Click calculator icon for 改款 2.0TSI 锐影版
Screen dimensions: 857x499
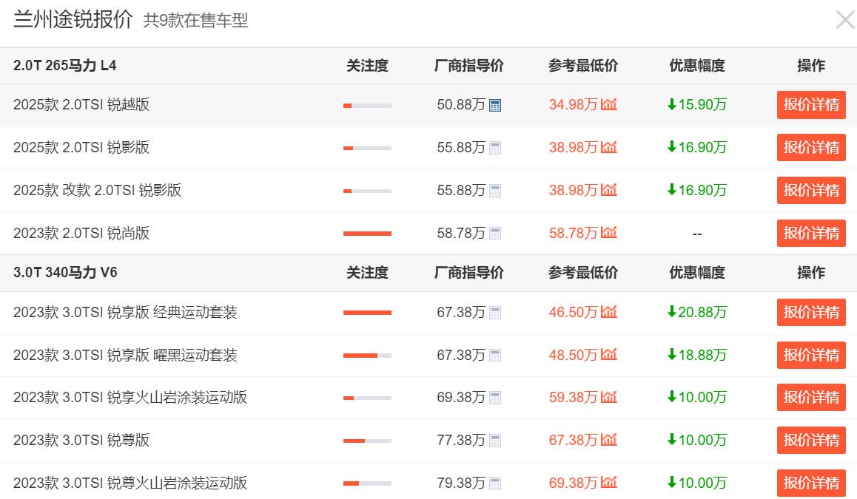495,191
